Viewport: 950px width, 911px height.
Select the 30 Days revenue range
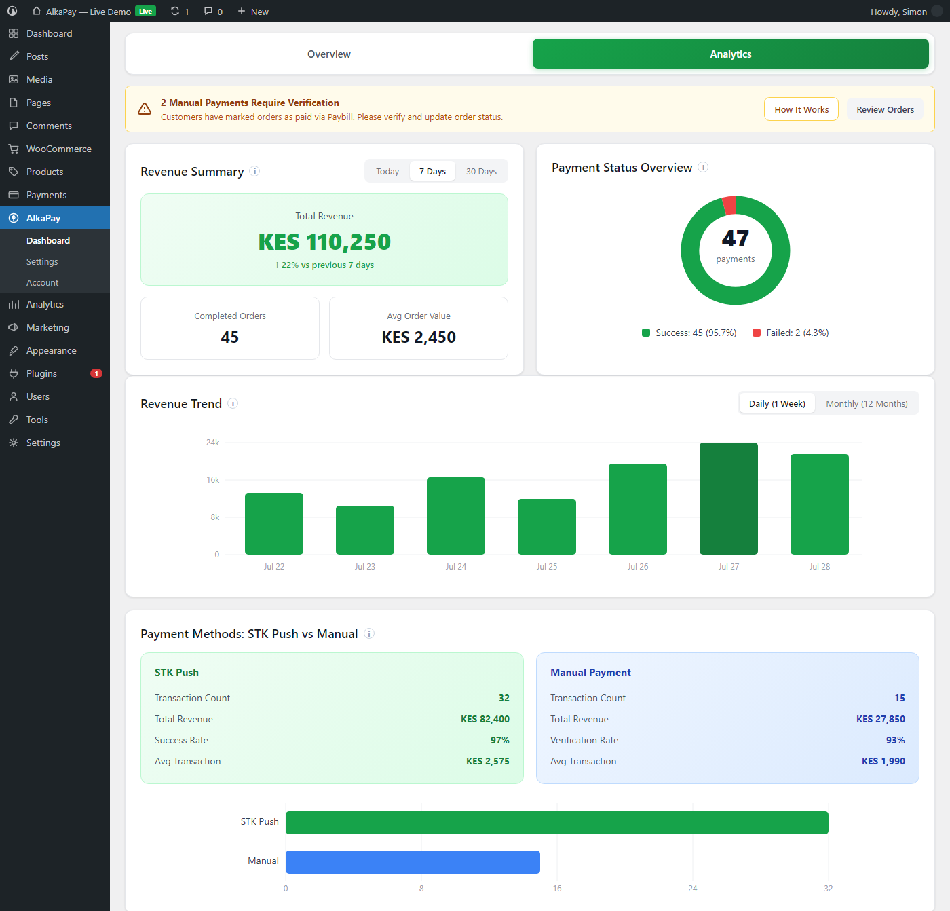(481, 171)
